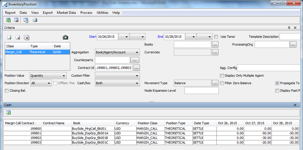This screenshot has width=303, height=150.
Task: Click the Book column header
Action: [x=93, y=123]
